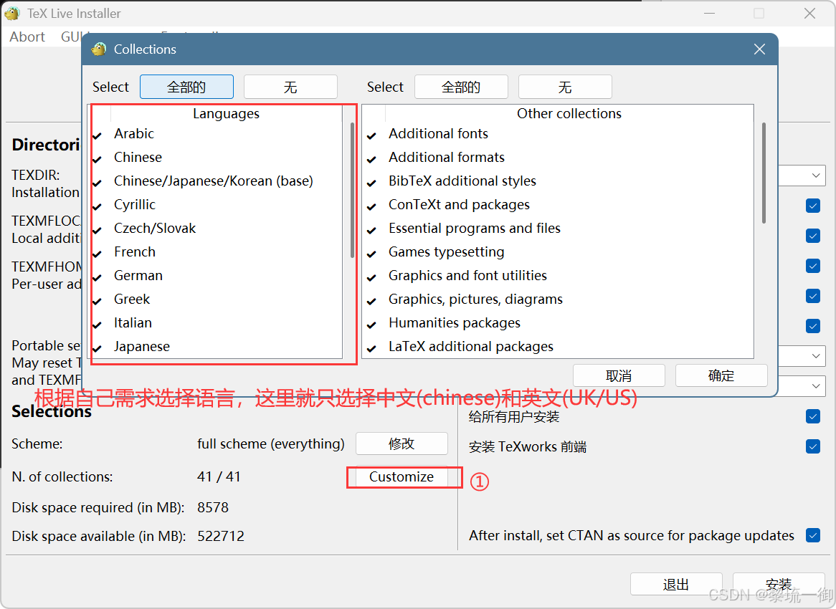Toggle 给所有用户安装 checkbox
Viewport: 836px width, 609px height.
pos(813,416)
